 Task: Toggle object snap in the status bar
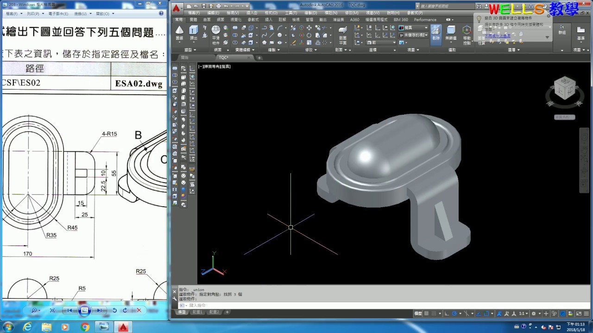click(x=487, y=313)
